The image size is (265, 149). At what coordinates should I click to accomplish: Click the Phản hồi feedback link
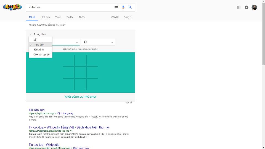pyautogui.click(x=128, y=103)
